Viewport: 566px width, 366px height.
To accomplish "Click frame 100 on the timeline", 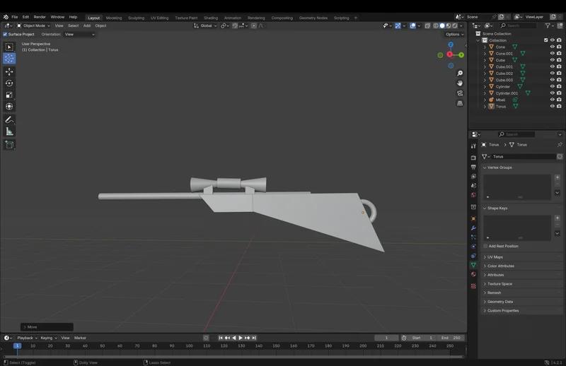I will [x=189, y=346].
